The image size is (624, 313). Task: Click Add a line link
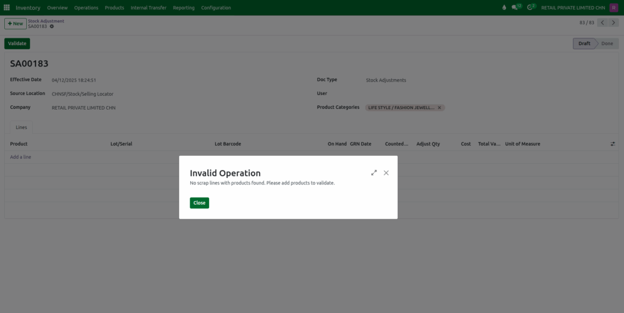pyautogui.click(x=21, y=157)
